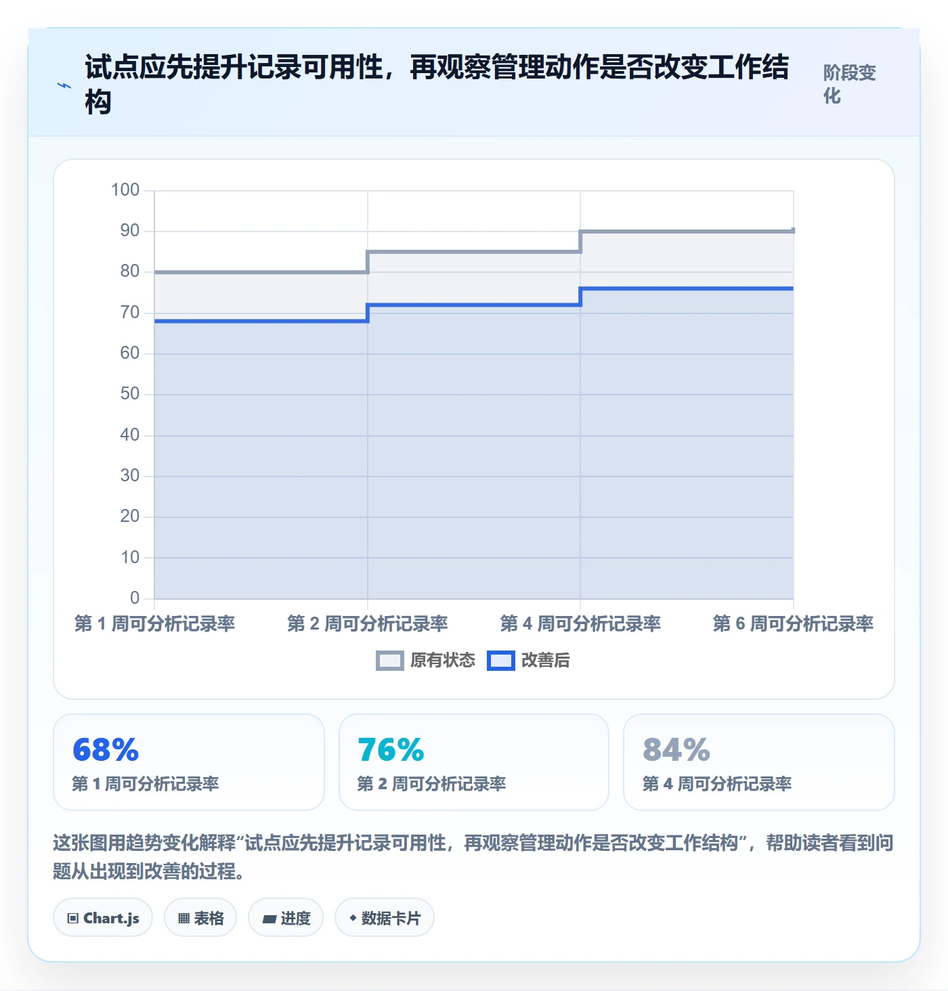
Task: Click the description paragraph starting 这张图用趋势变化
Action: [x=473, y=856]
